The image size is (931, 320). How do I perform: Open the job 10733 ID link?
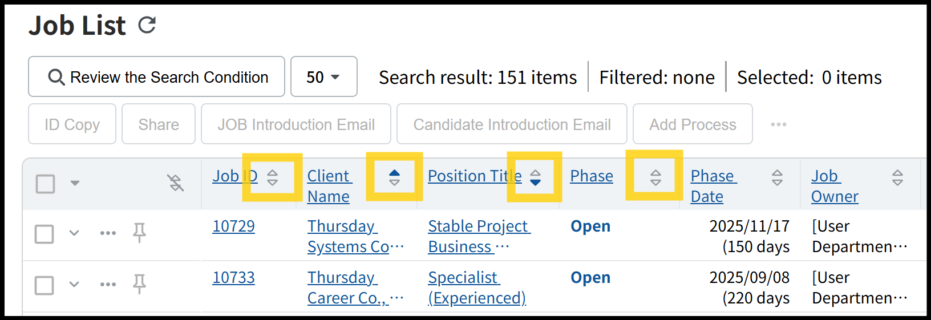[233, 278]
